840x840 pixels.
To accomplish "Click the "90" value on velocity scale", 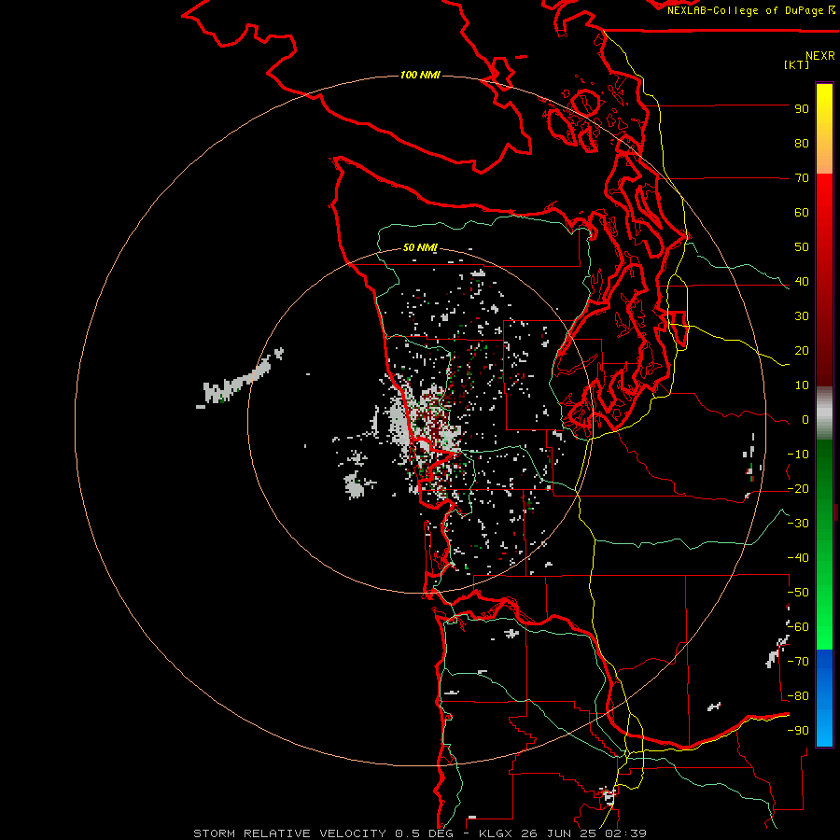I will tap(802, 109).
